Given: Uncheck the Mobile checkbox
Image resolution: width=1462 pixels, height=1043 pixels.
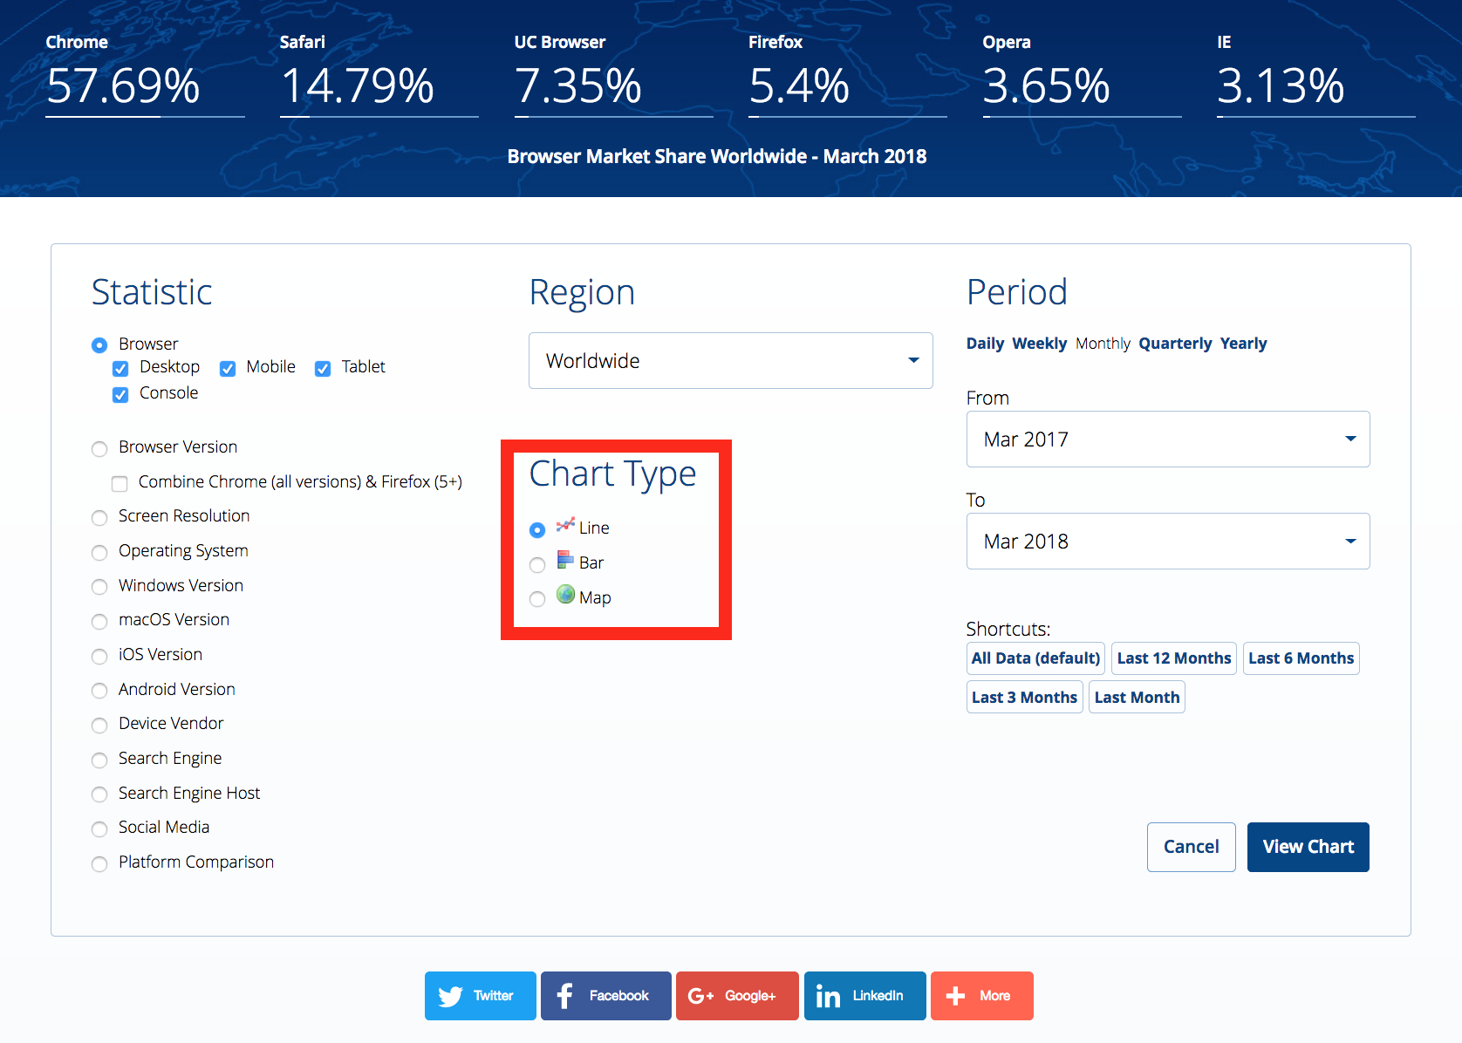Looking at the screenshot, I should [228, 369].
